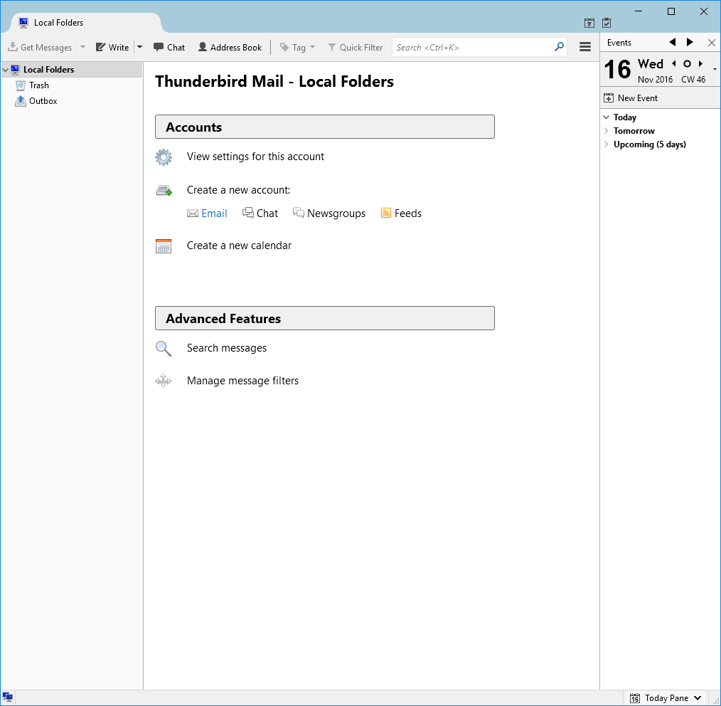Create a new Feeds account
This screenshot has height=706, width=721.
(408, 214)
